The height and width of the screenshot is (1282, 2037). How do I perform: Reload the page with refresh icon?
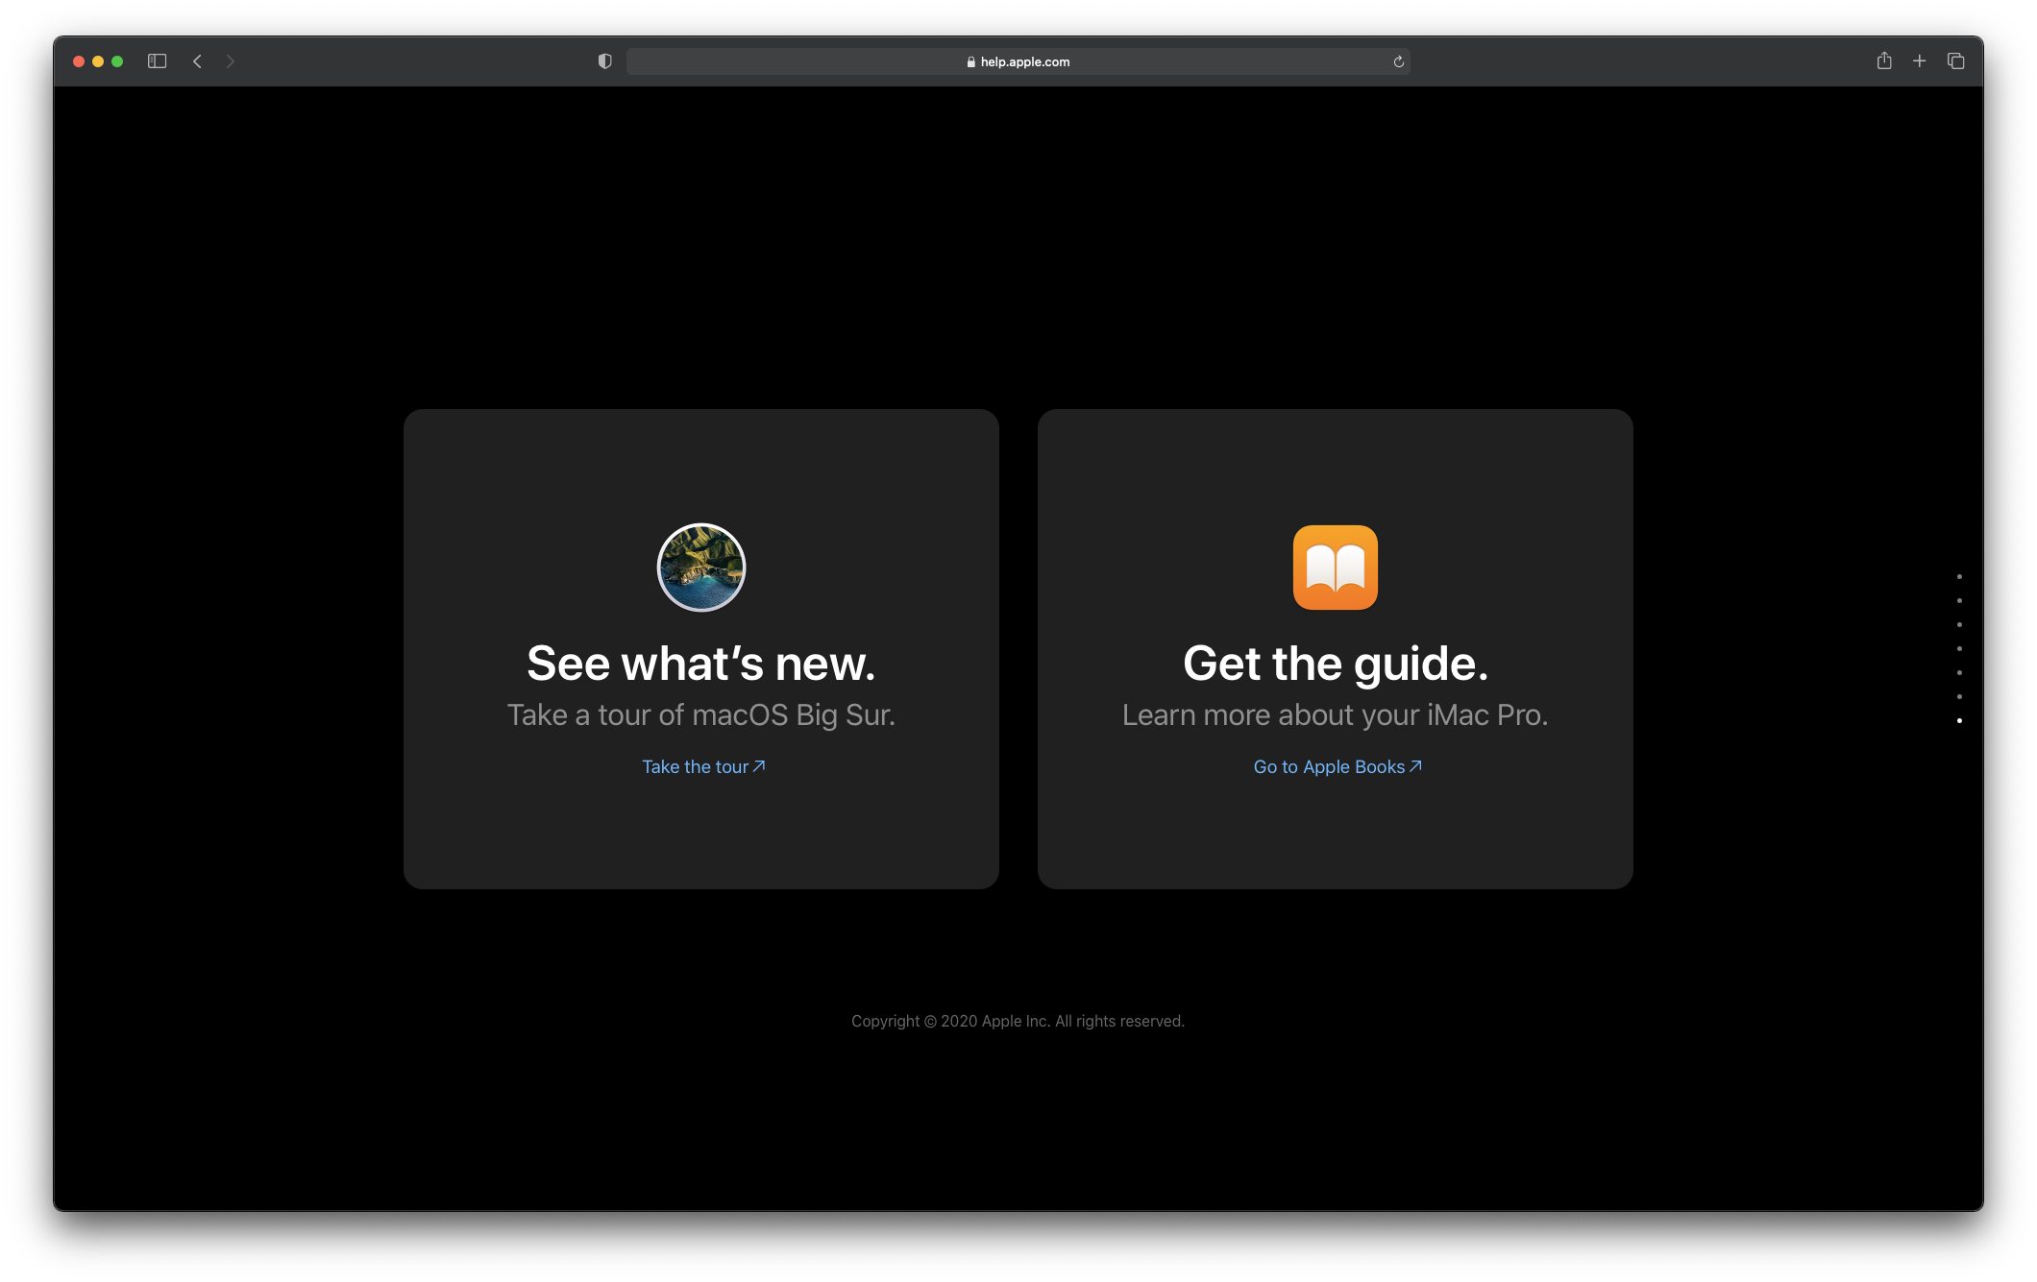point(1398,61)
